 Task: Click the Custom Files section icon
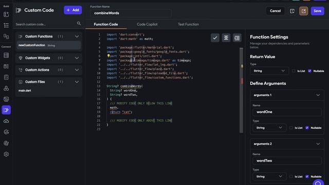coord(21,82)
